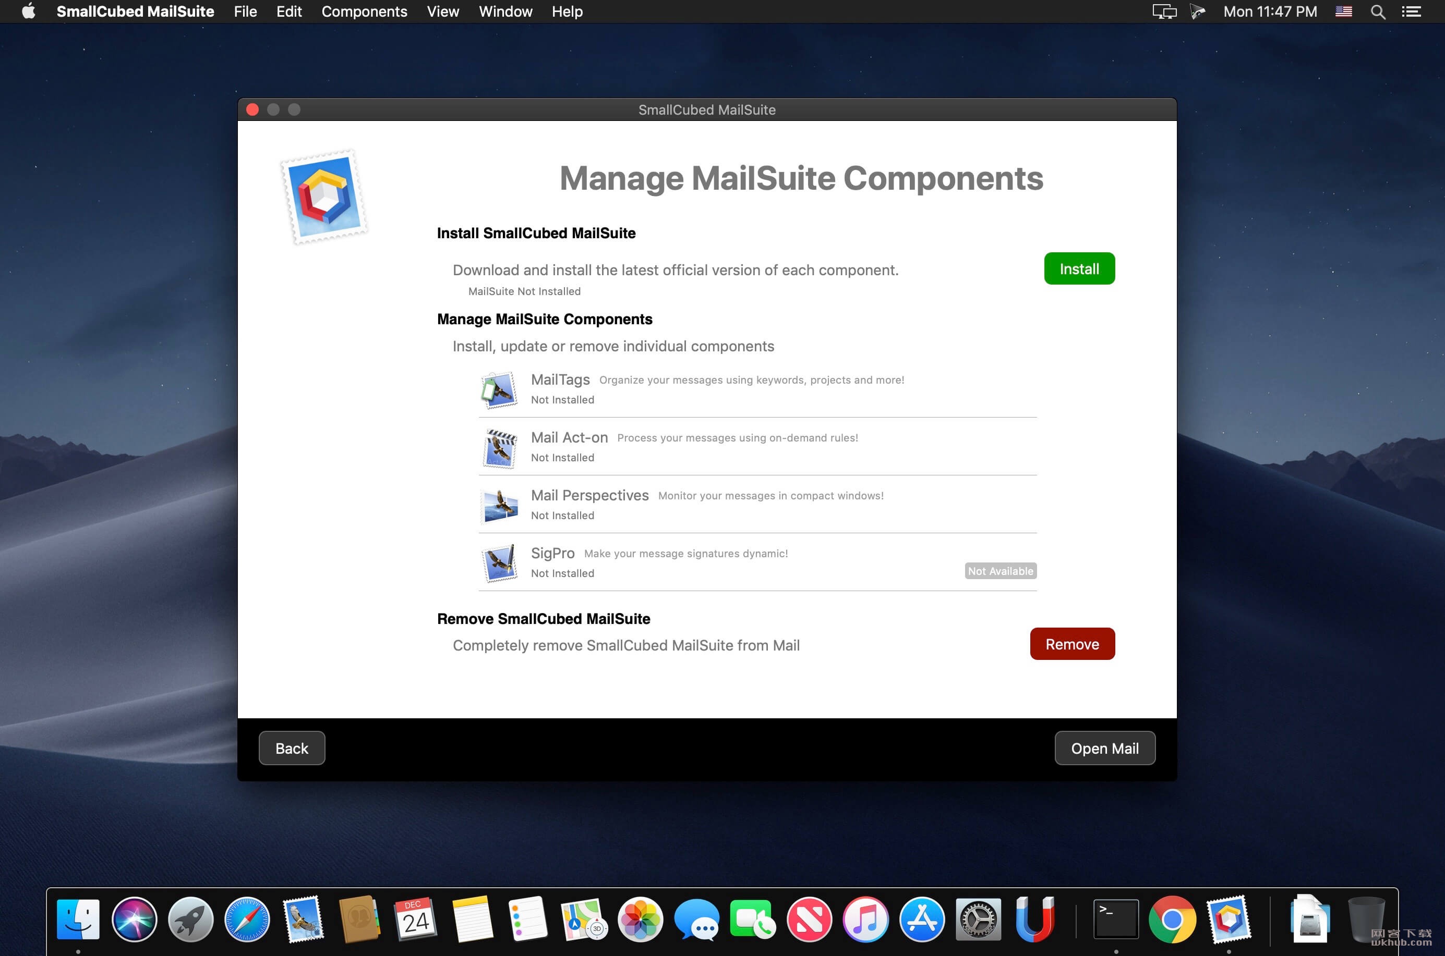Click 'Not Installed' status under MailTags

(x=562, y=400)
